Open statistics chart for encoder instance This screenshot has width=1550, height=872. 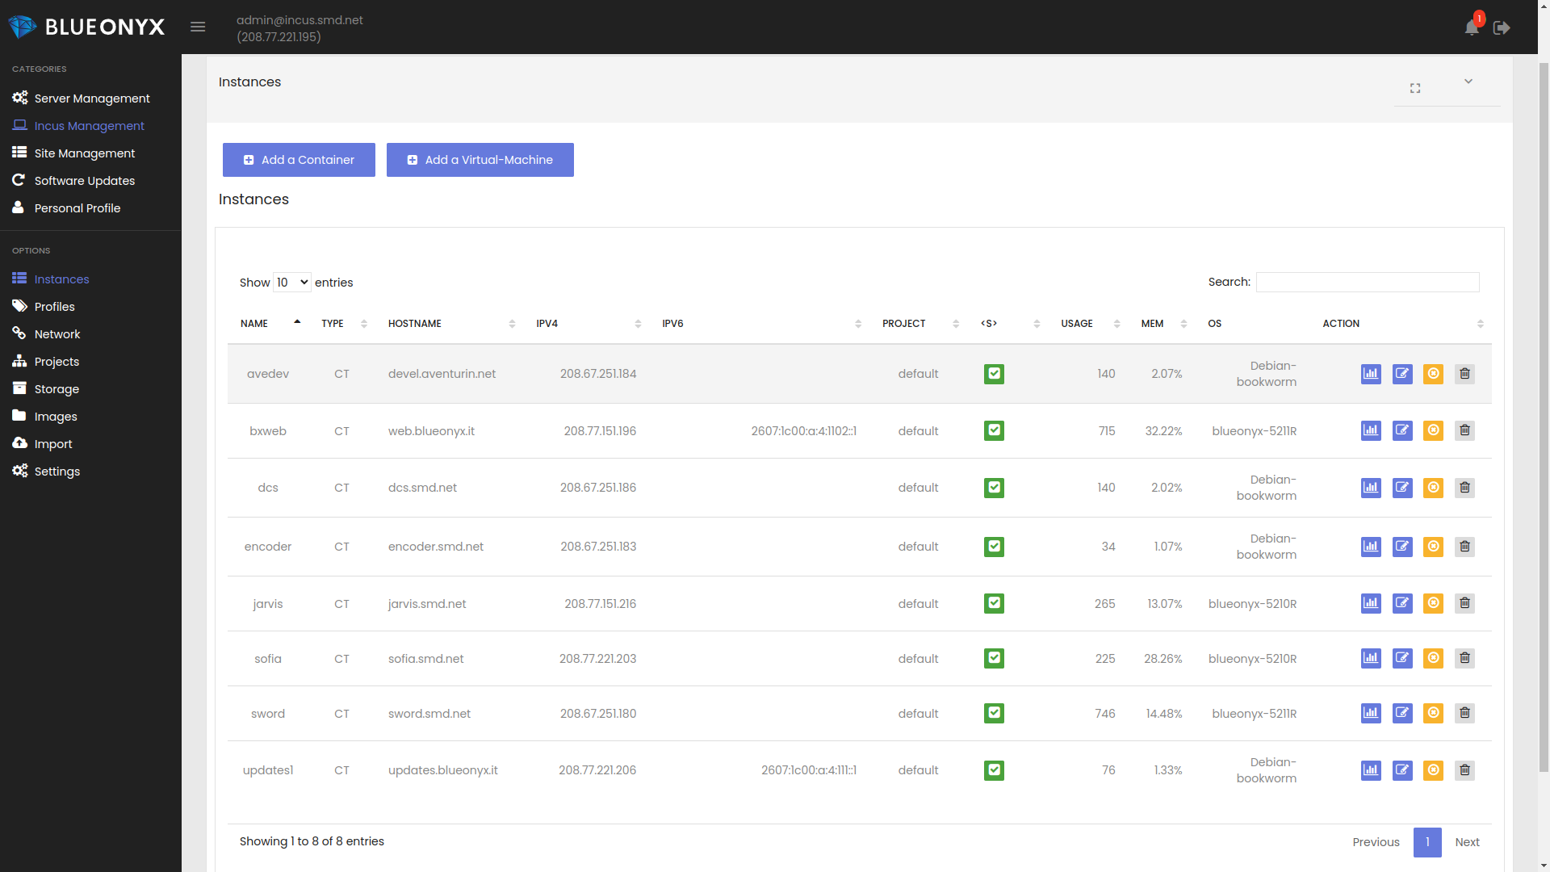(1371, 547)
